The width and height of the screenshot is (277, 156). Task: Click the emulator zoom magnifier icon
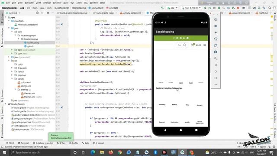(x=216, y=58)
